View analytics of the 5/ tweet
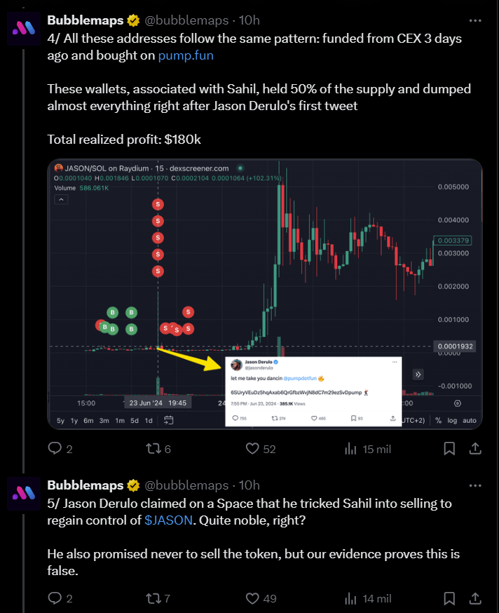The width and height of the screenshot is (499, 613). point(350,598)
